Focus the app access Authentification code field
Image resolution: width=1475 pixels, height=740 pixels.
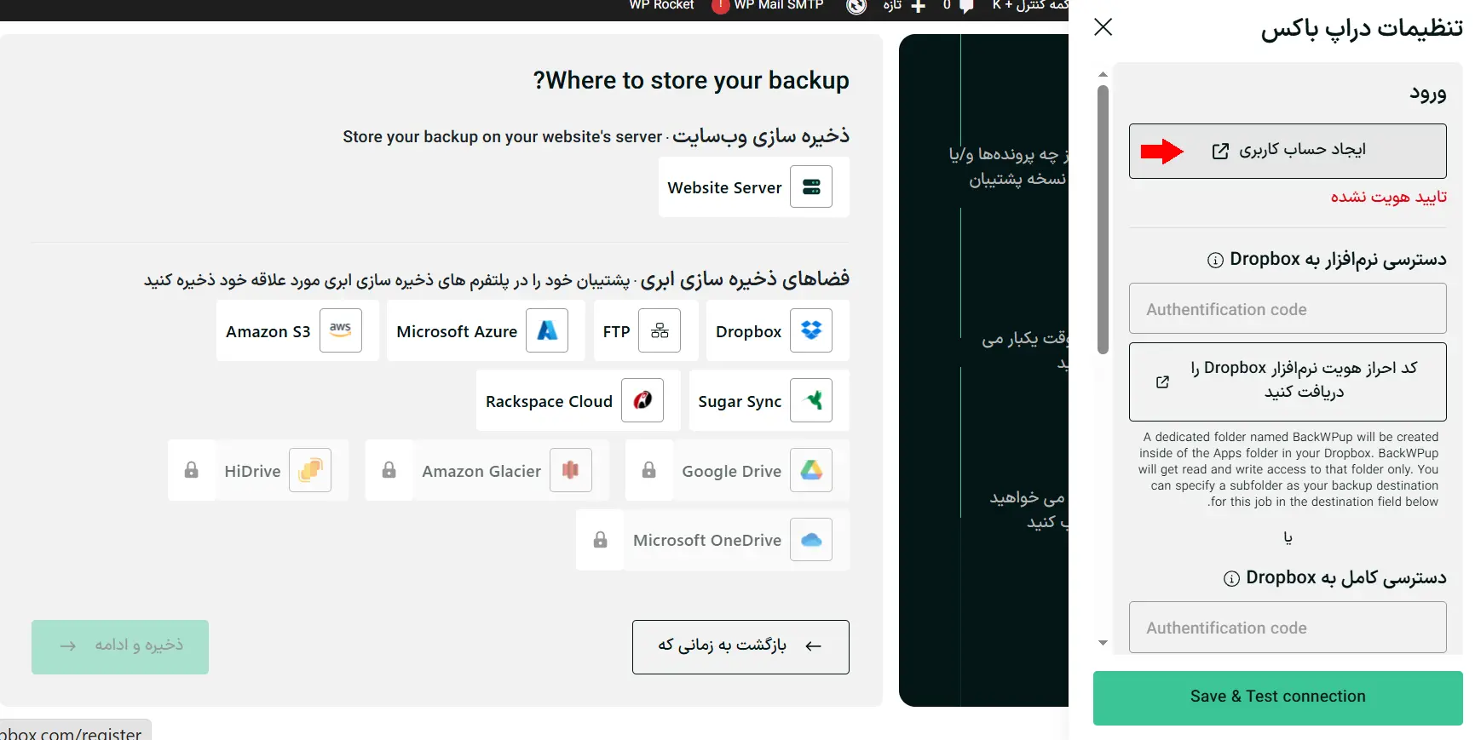click(x=1288, y=308)
